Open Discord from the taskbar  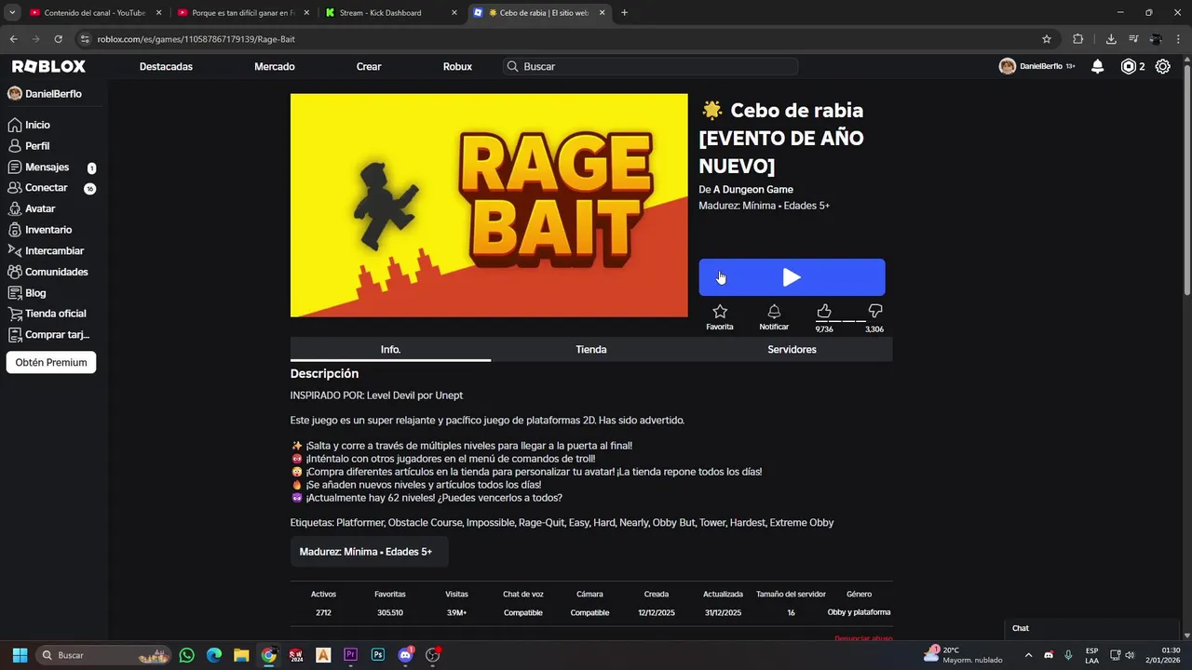(x=405, y=655)
